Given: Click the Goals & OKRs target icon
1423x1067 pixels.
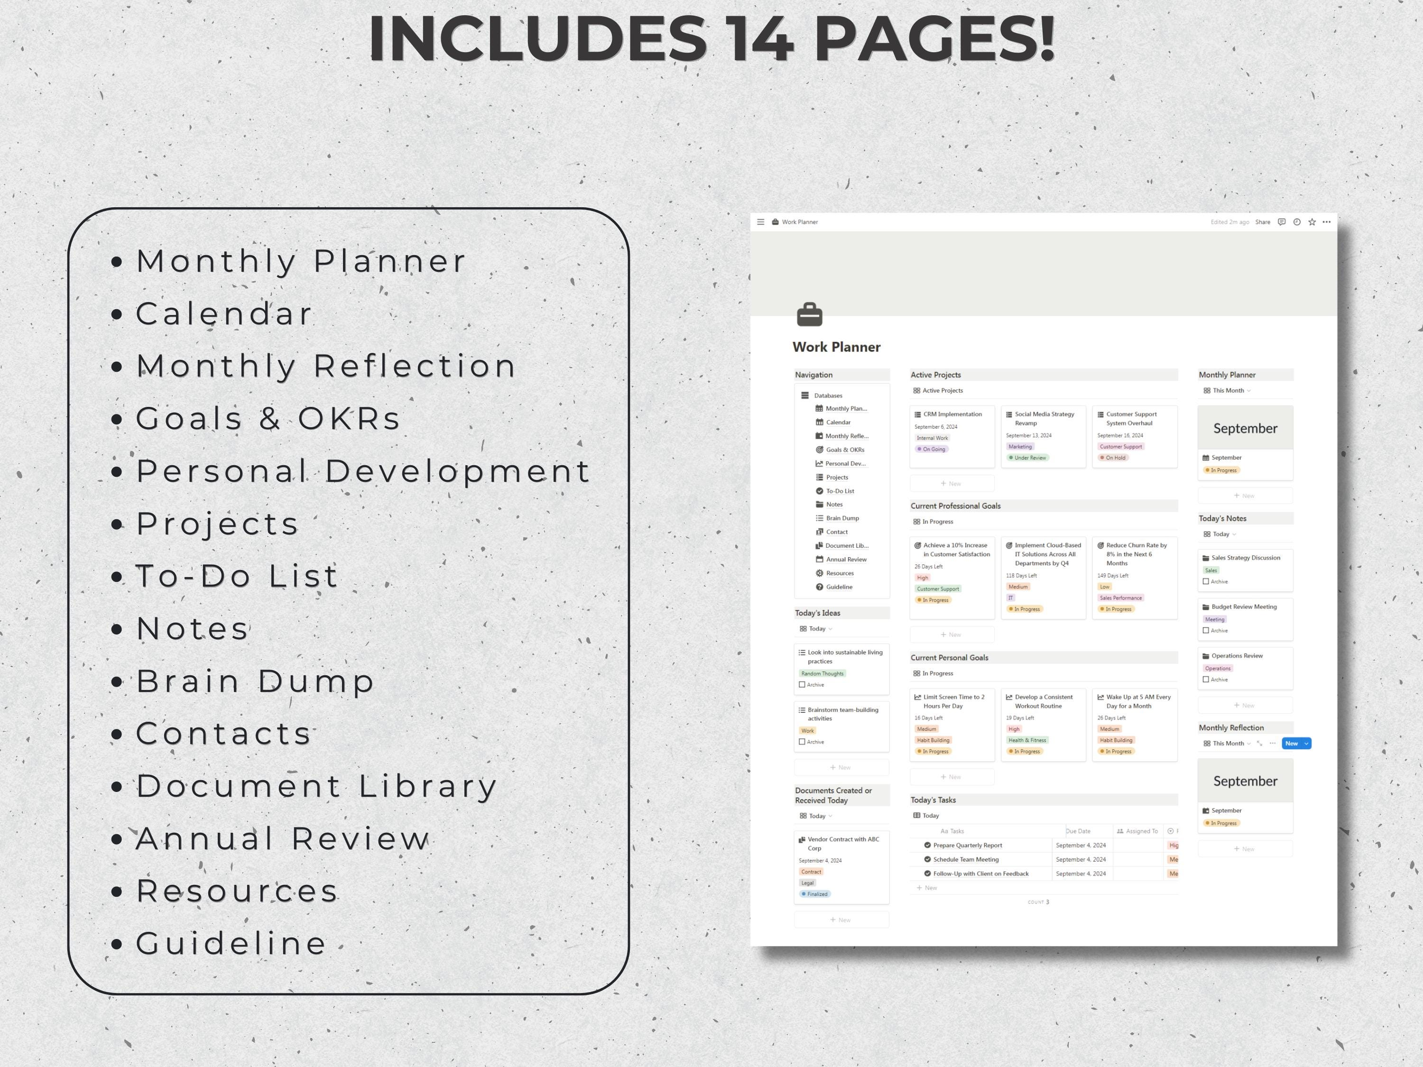Looking at the screenshot, I should [820, 450].
